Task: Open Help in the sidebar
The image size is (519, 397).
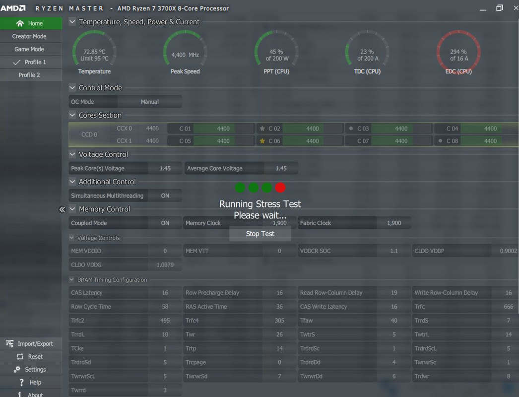Action: click(31, 383)
